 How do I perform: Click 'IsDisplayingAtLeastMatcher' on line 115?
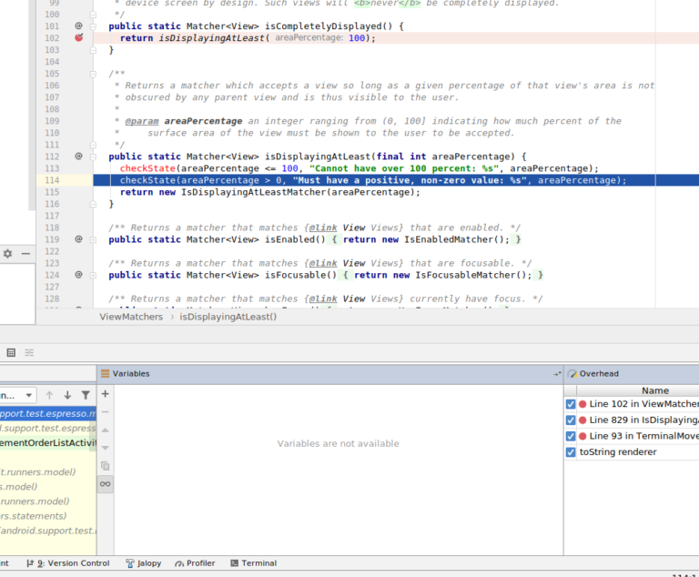tap(253, 192)
